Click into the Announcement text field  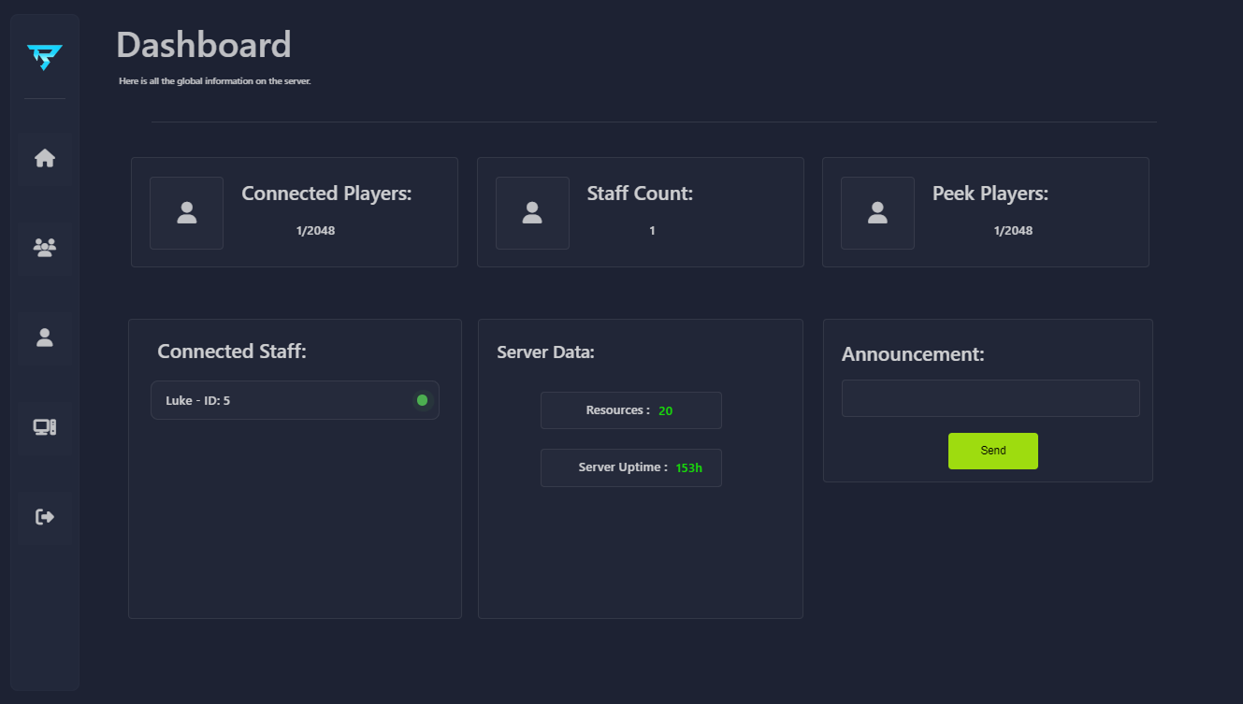pos(990,398)
